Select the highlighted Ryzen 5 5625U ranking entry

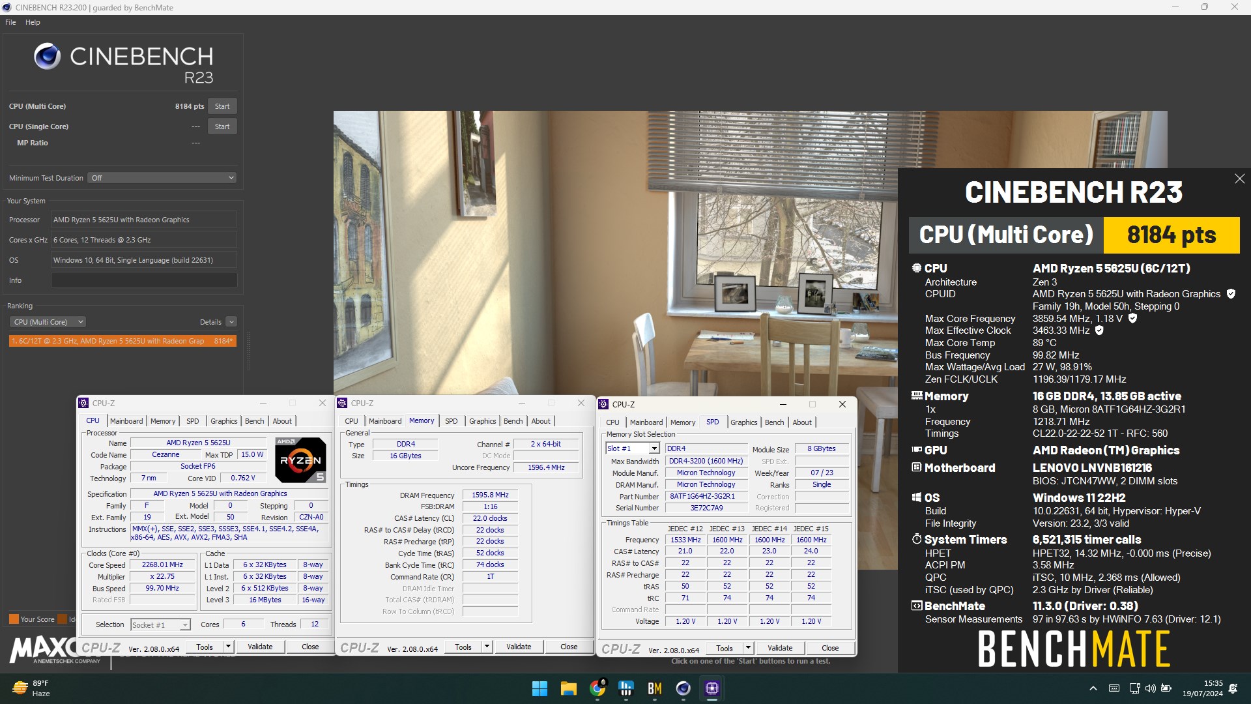[x=122, y=341]
